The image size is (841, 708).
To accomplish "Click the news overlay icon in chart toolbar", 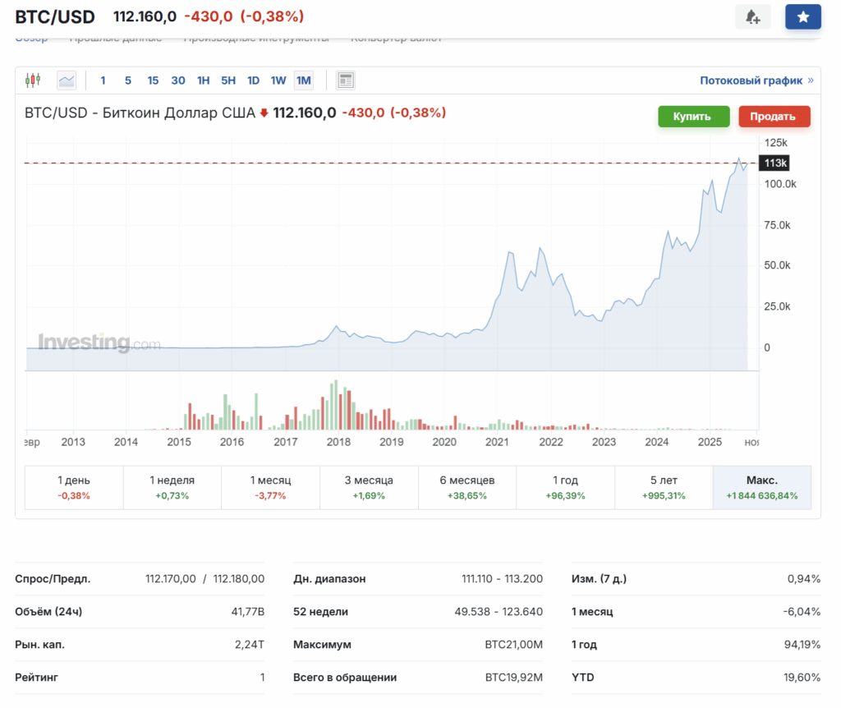I will click(x=346, y=80).
